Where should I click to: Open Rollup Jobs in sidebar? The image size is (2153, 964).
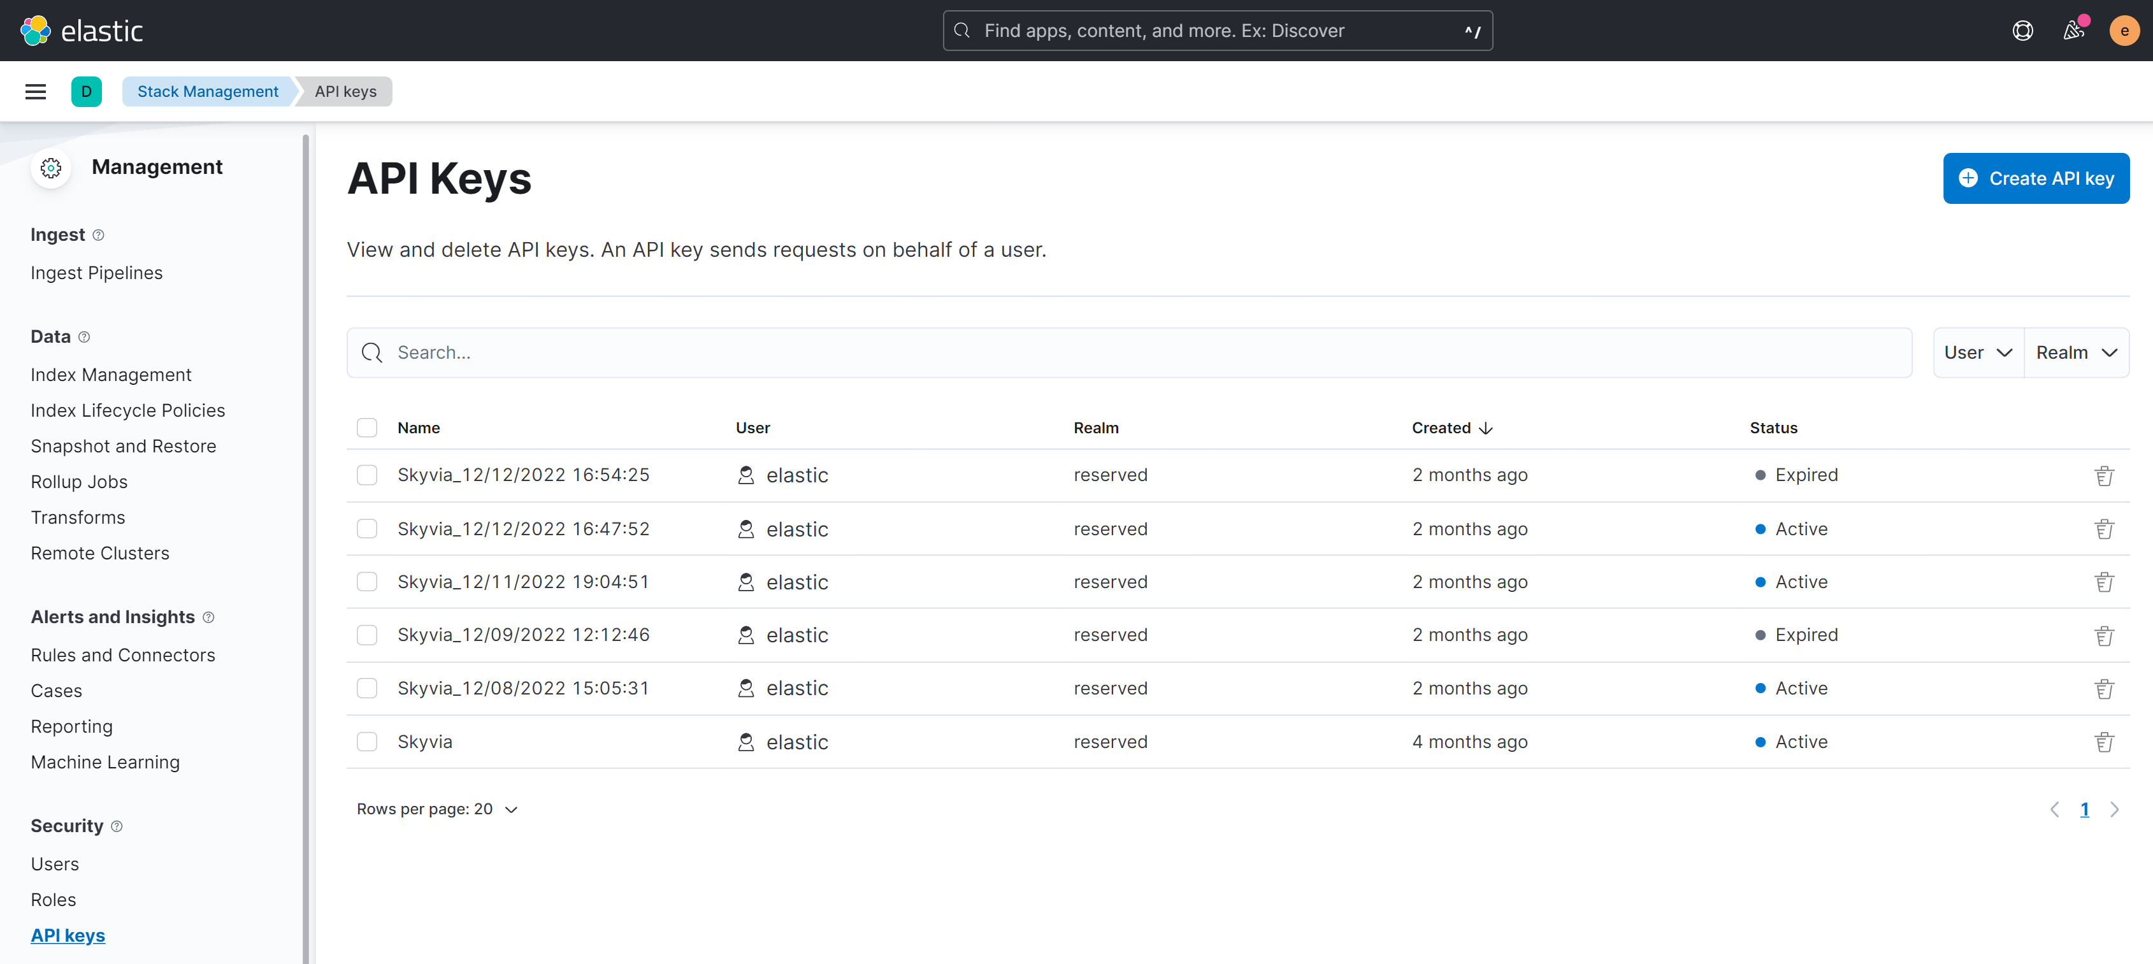80,482
